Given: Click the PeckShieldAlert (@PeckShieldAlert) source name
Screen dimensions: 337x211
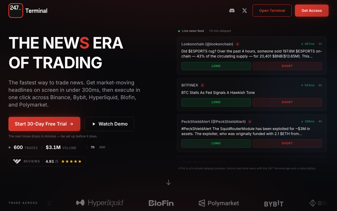Looking at the screenshot, I should pos(214,122).
